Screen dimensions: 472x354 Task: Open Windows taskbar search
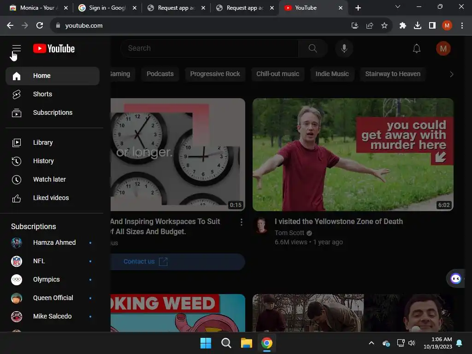click(x=226, y=343)
